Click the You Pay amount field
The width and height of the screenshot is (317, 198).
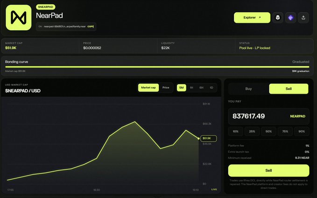(x=268, y=116)
